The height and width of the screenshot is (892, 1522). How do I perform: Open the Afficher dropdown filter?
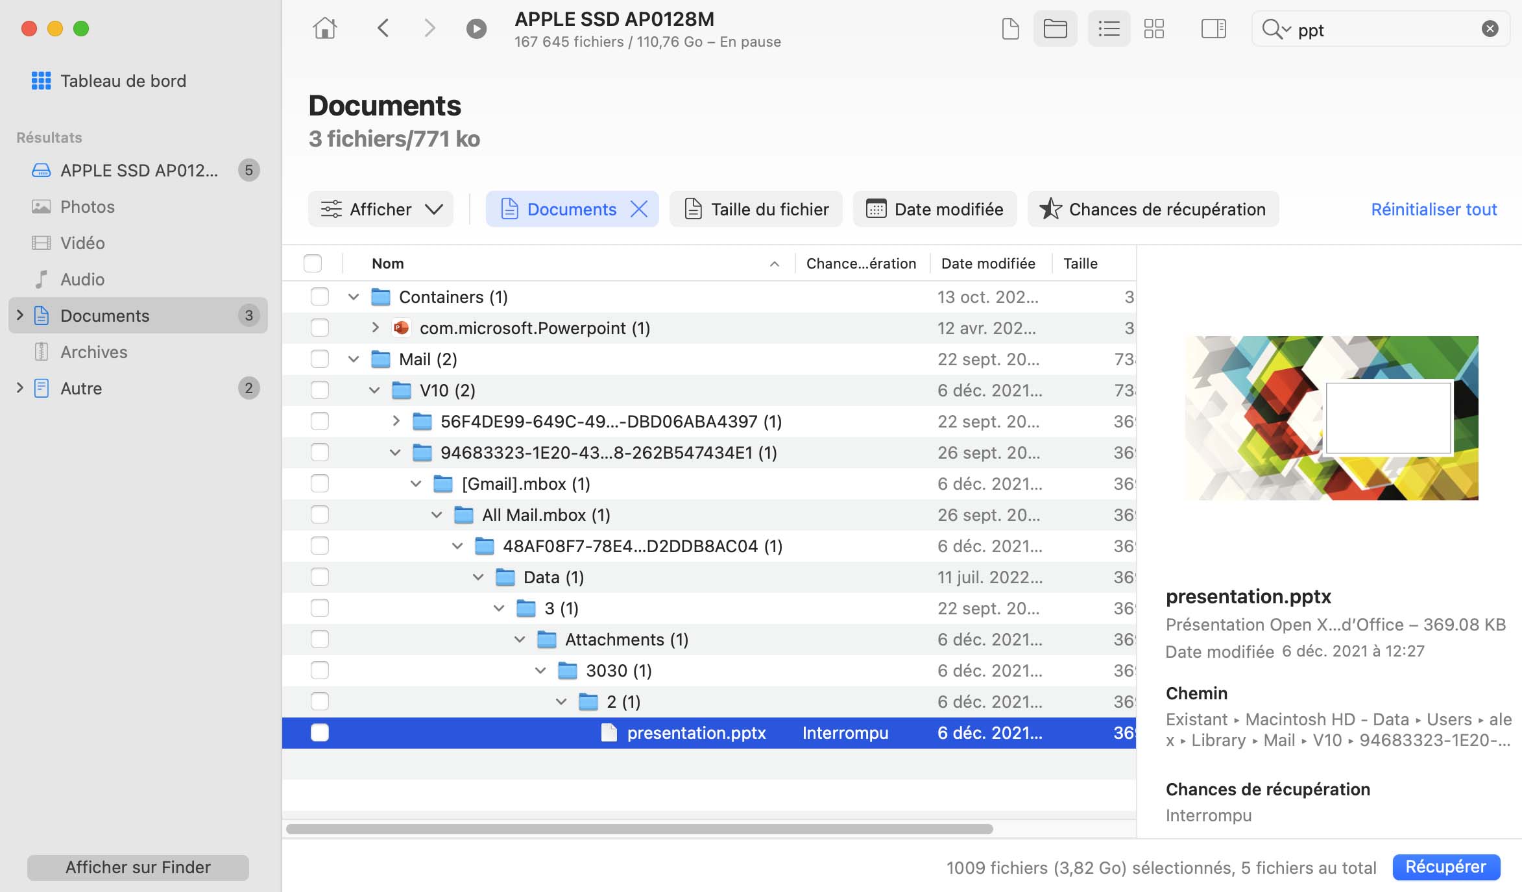(x=380, y=209)
